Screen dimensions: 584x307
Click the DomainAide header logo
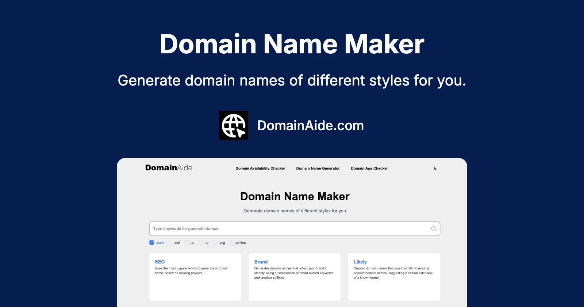tap(169, 168)
